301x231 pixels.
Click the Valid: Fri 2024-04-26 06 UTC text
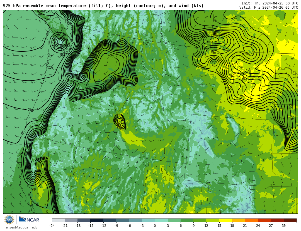[x=269, y=8]
